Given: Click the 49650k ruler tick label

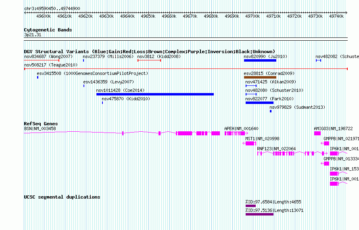Looking at the screenshot, I should point(148,16).
